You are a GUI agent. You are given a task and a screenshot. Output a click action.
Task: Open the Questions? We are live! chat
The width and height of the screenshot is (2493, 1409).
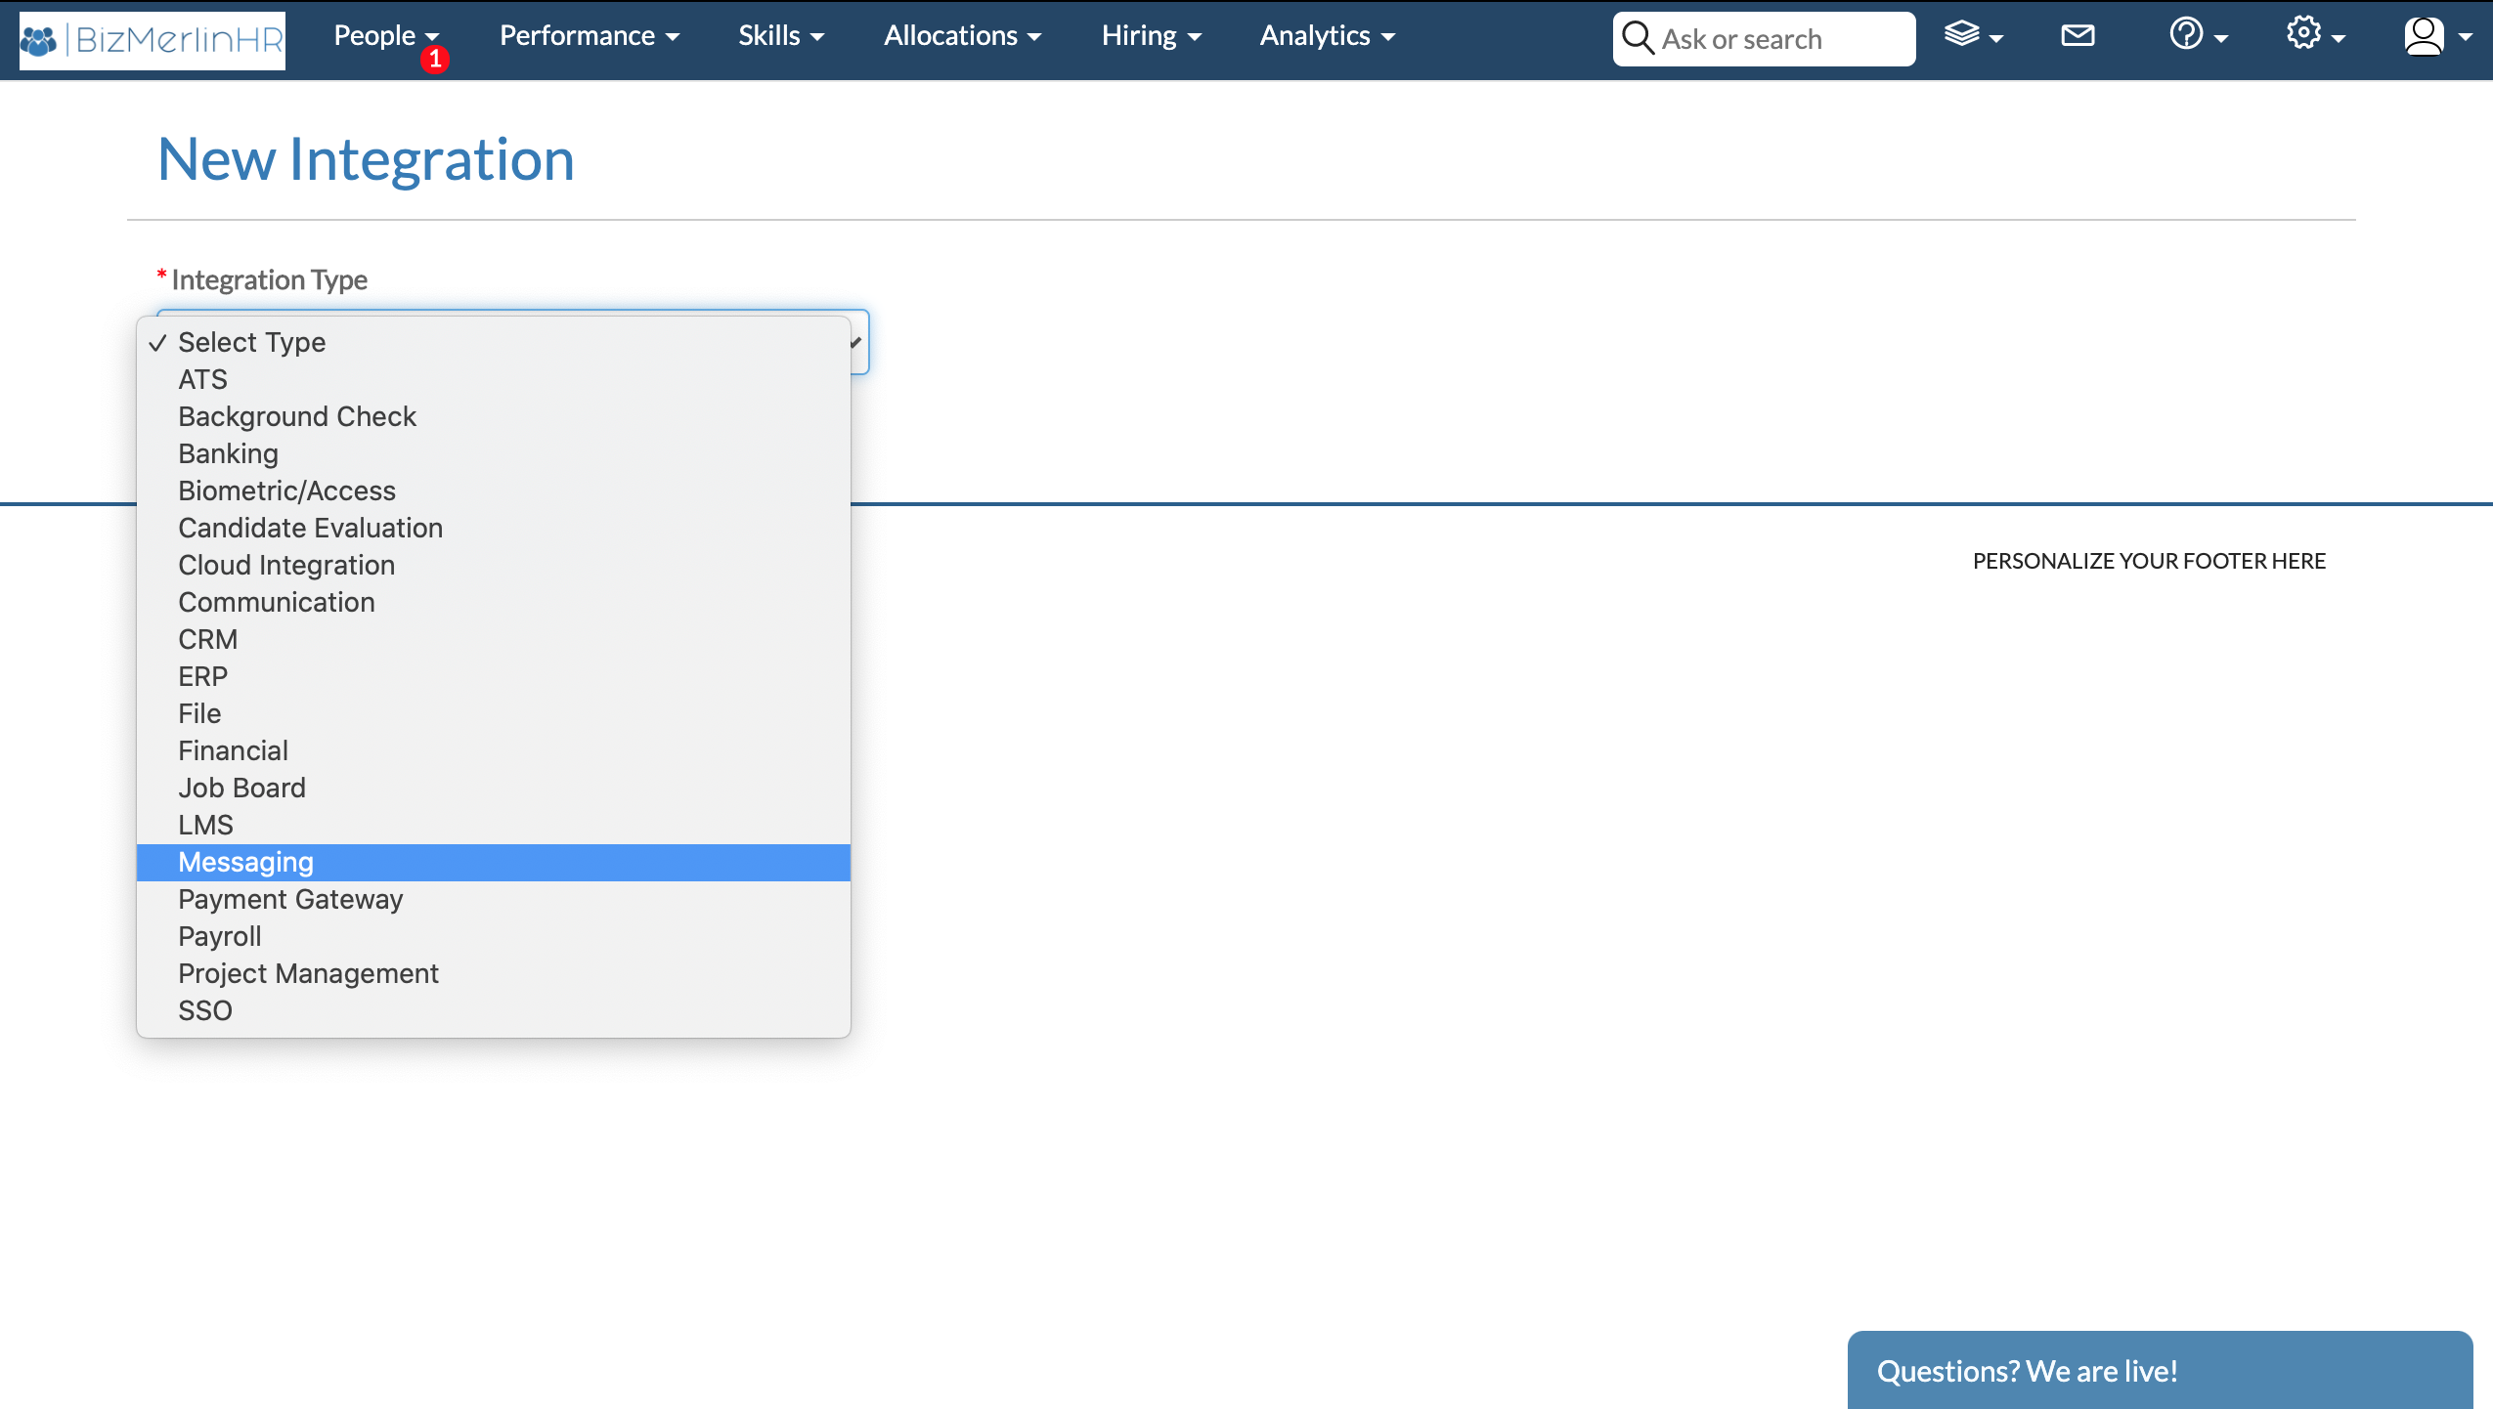[2160, 1370]
